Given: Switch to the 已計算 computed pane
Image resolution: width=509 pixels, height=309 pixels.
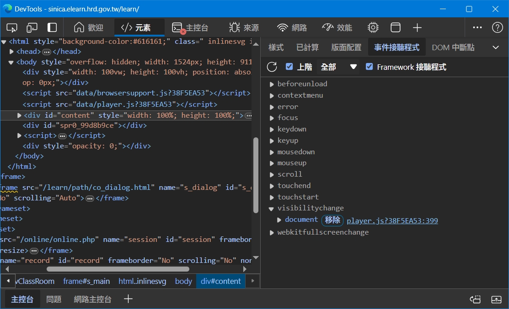Looking at the screenshot, I should 307,47.
